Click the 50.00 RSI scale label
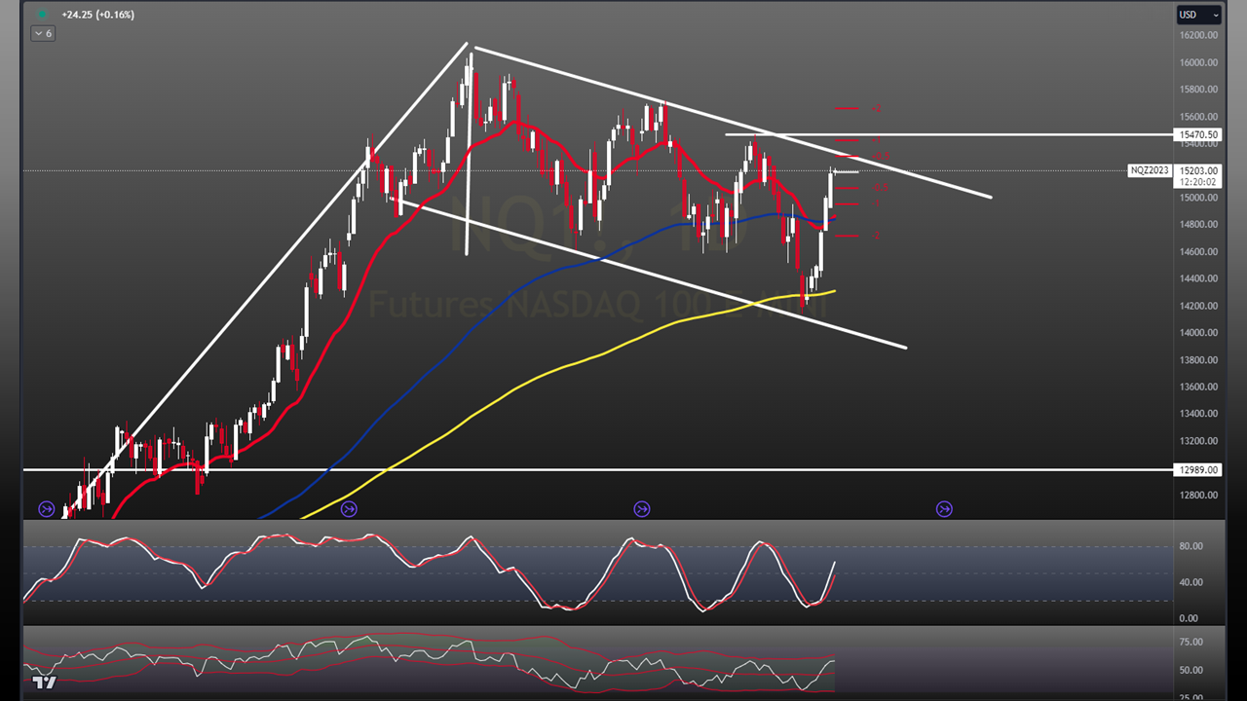Screen dimensions: 1247x701 pyautogui.click(x=1190, y=670)
